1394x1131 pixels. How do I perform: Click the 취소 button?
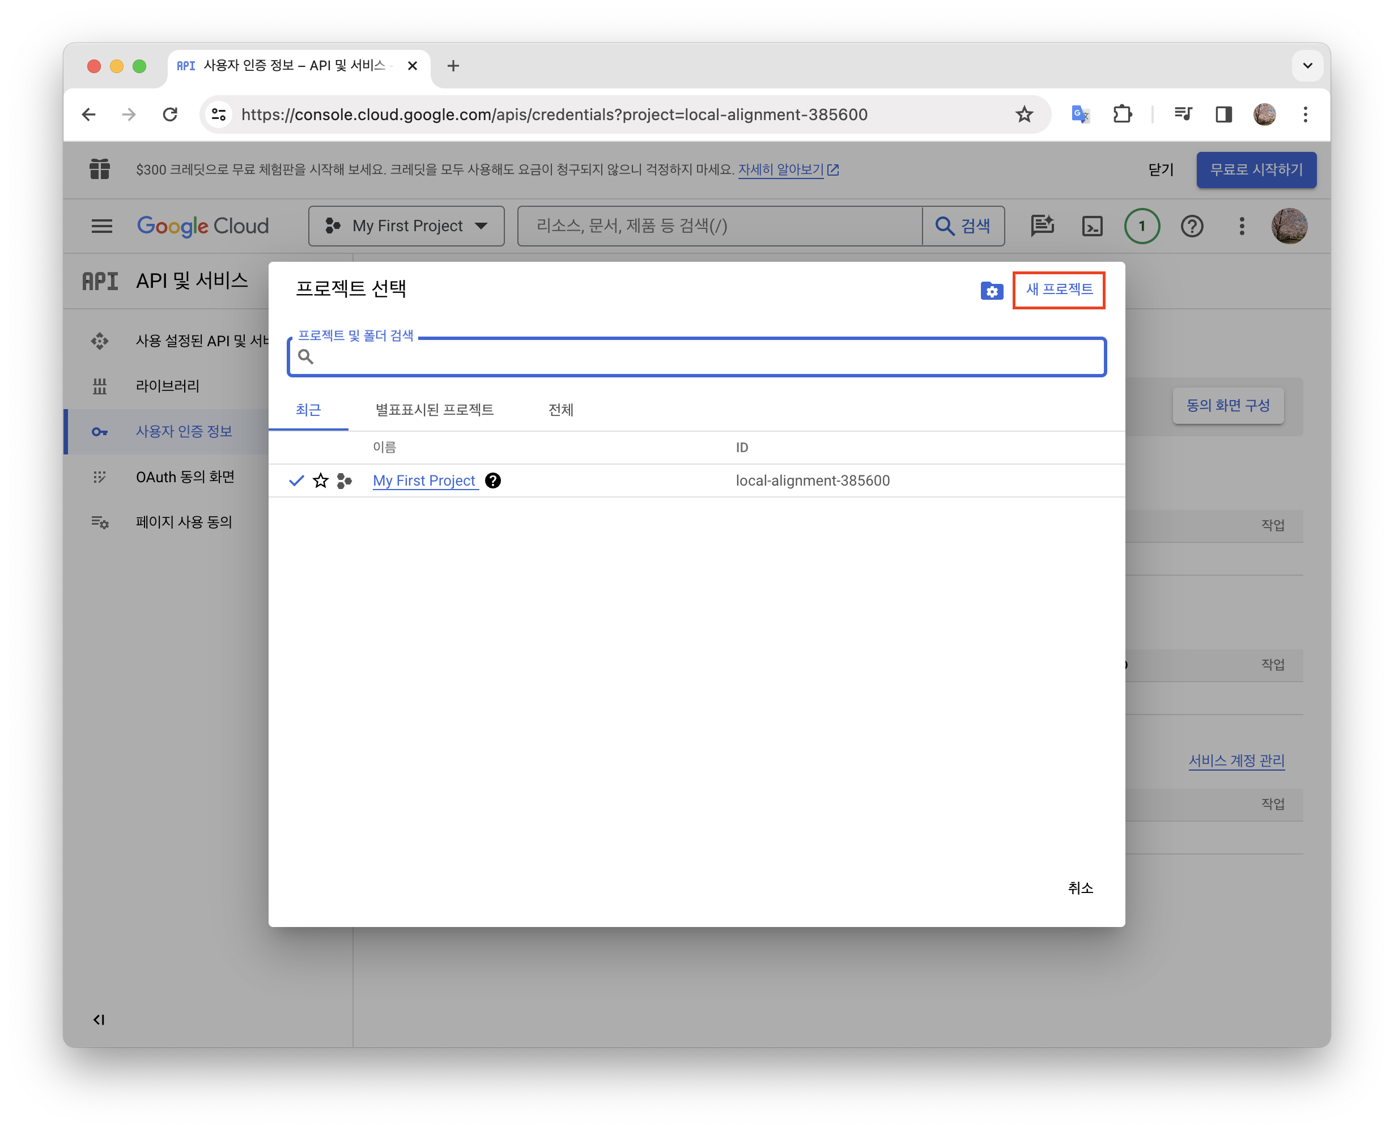pyautogui.click(x=1080, y=888)
